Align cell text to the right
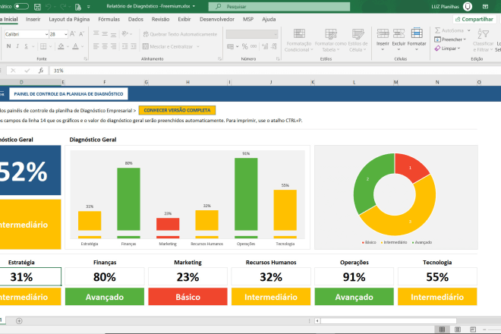The height and width of the screenshot is (334, 501). point(113,46)
